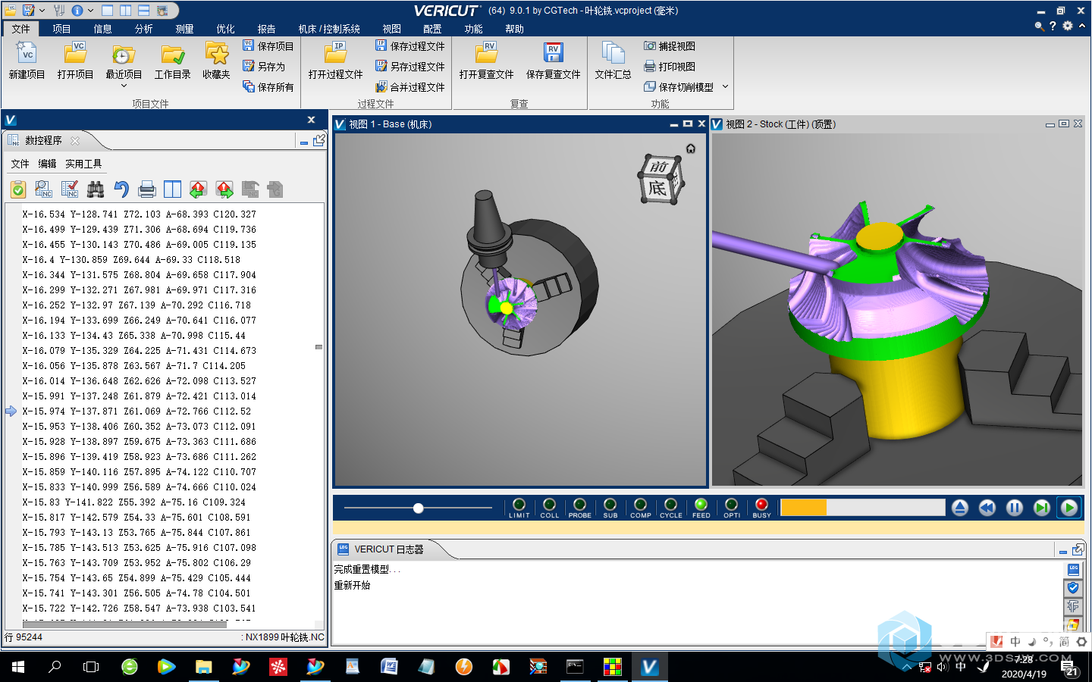
Task: Click the NC magnifier search icon
Action: (44, 189)
